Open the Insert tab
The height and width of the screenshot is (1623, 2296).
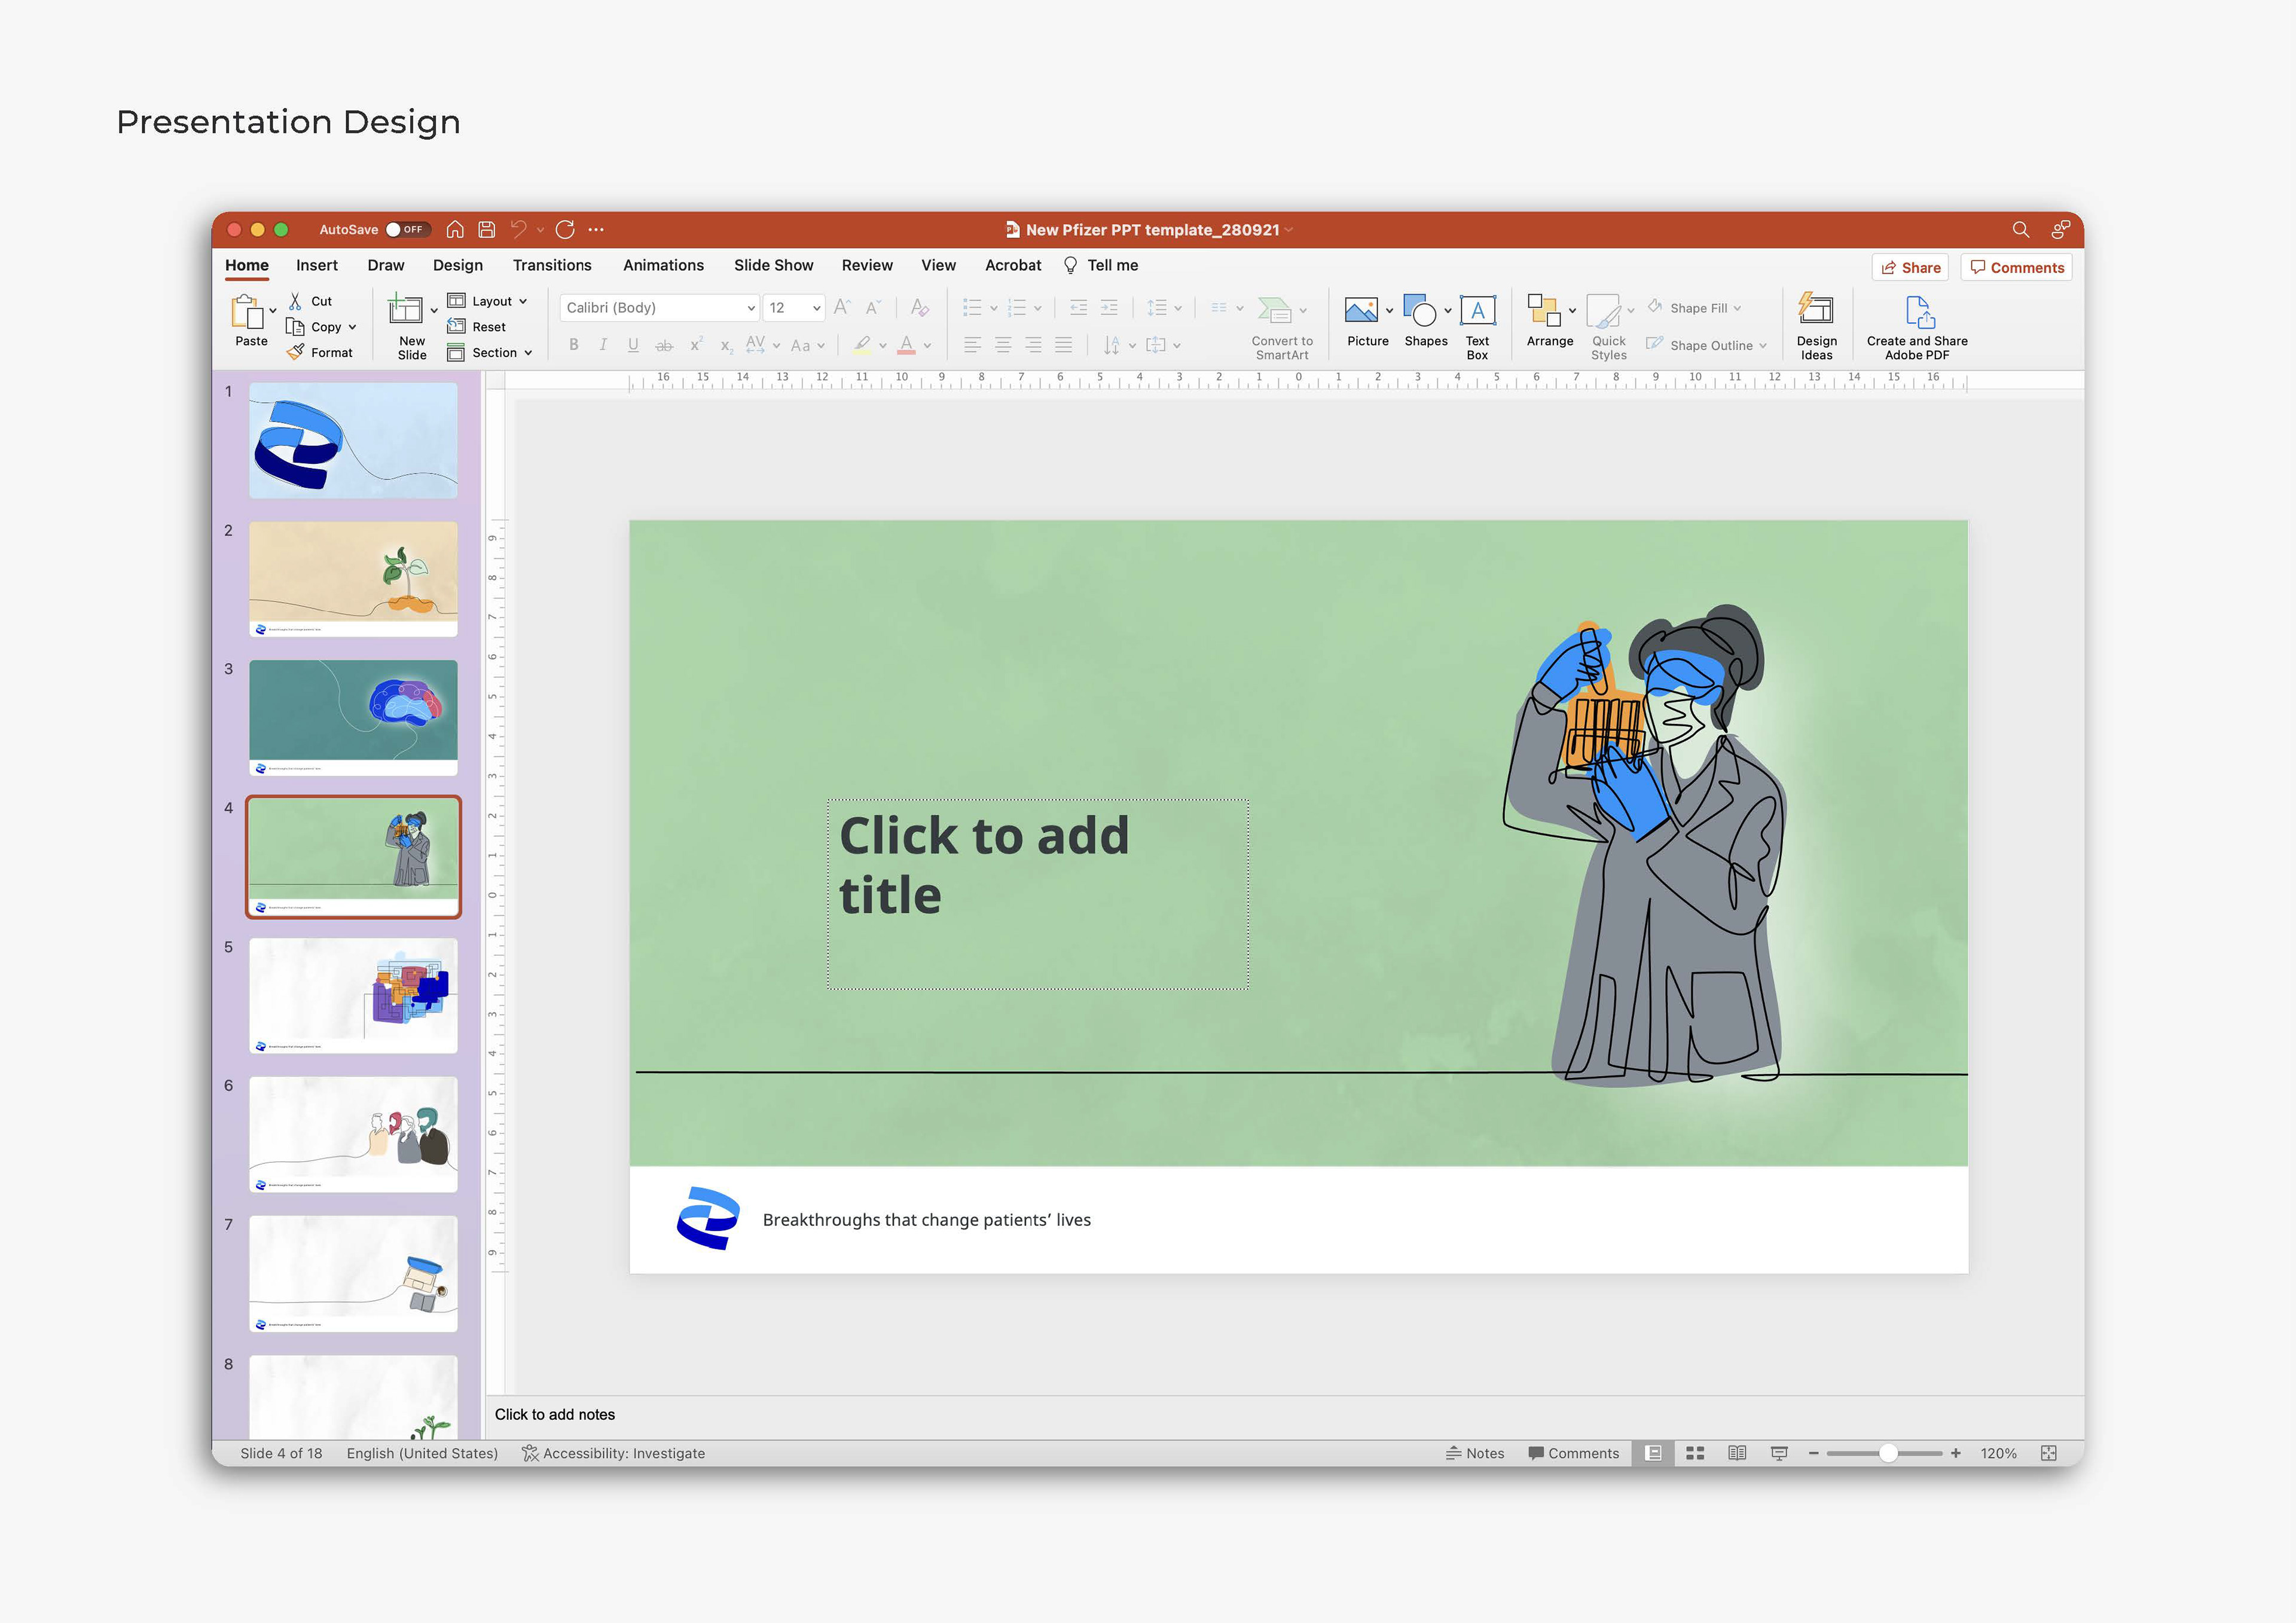tap(317, 265)
